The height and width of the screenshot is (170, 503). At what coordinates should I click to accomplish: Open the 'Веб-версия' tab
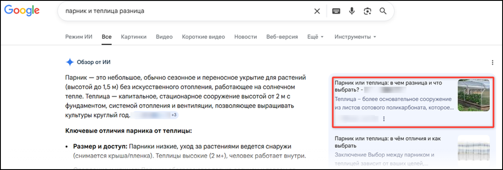pos(282,37)
